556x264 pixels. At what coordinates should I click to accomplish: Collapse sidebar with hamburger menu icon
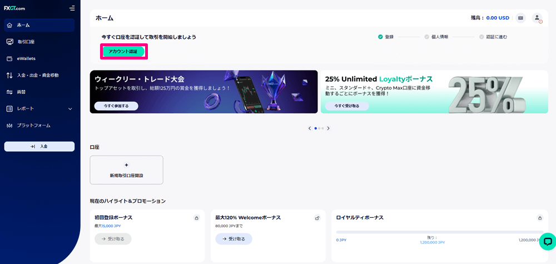72,8
